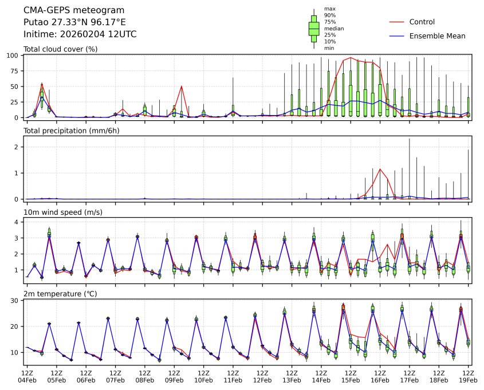Click the "max" label in box plot legend
This screenshot has width=484, height=390.
click(x=329, y=9)
